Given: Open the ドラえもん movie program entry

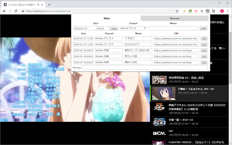Looking at the screenshot, I should point(189,109).
